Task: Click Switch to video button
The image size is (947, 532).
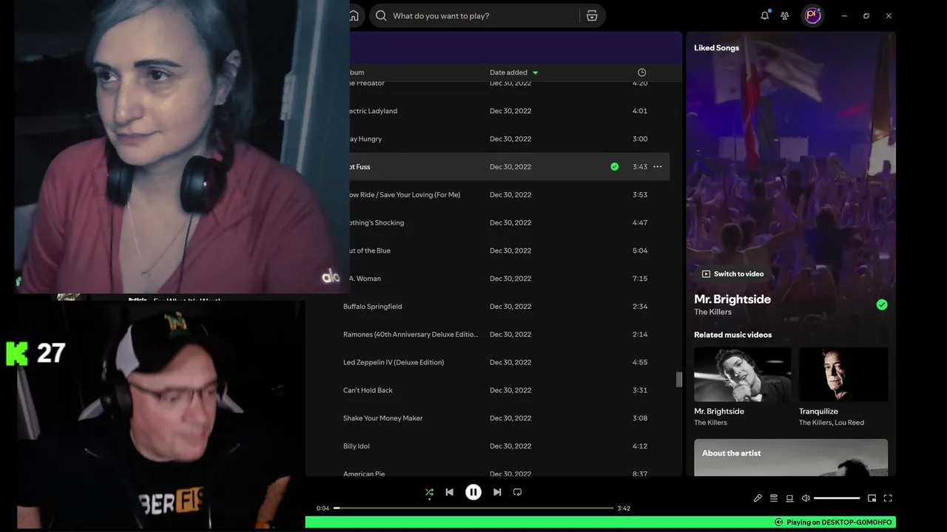Action: coord(732,274)
